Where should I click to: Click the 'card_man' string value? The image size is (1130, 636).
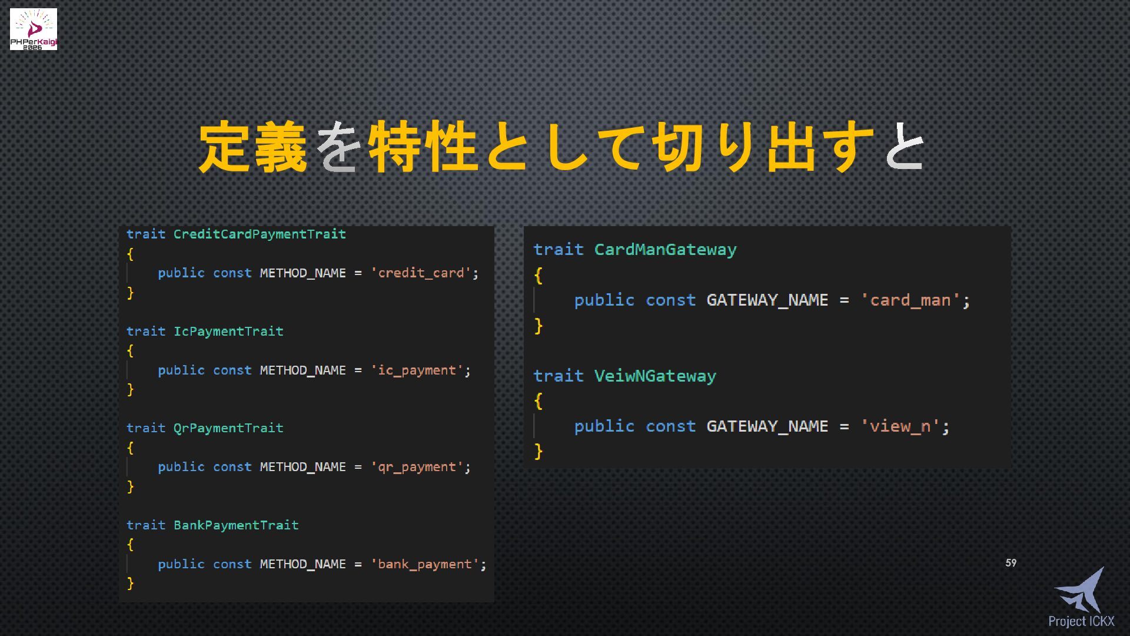pos(910,300)
